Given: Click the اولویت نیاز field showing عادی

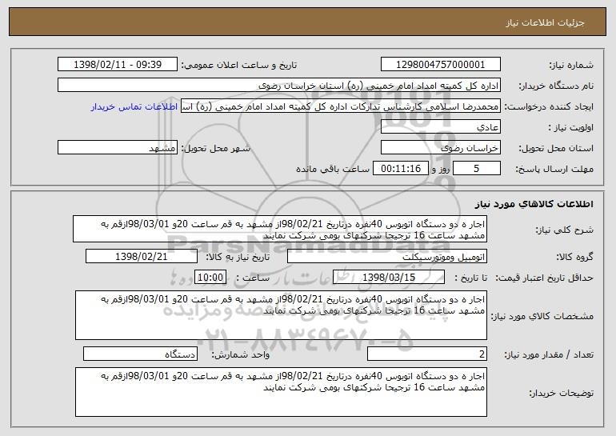Looking at the screenshot, I should tap(440, 127).
